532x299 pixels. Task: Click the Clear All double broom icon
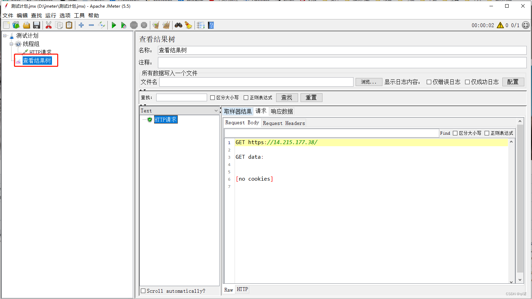[x=166, y=25]
